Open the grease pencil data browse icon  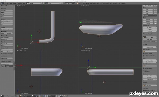(x=144, y=37)
